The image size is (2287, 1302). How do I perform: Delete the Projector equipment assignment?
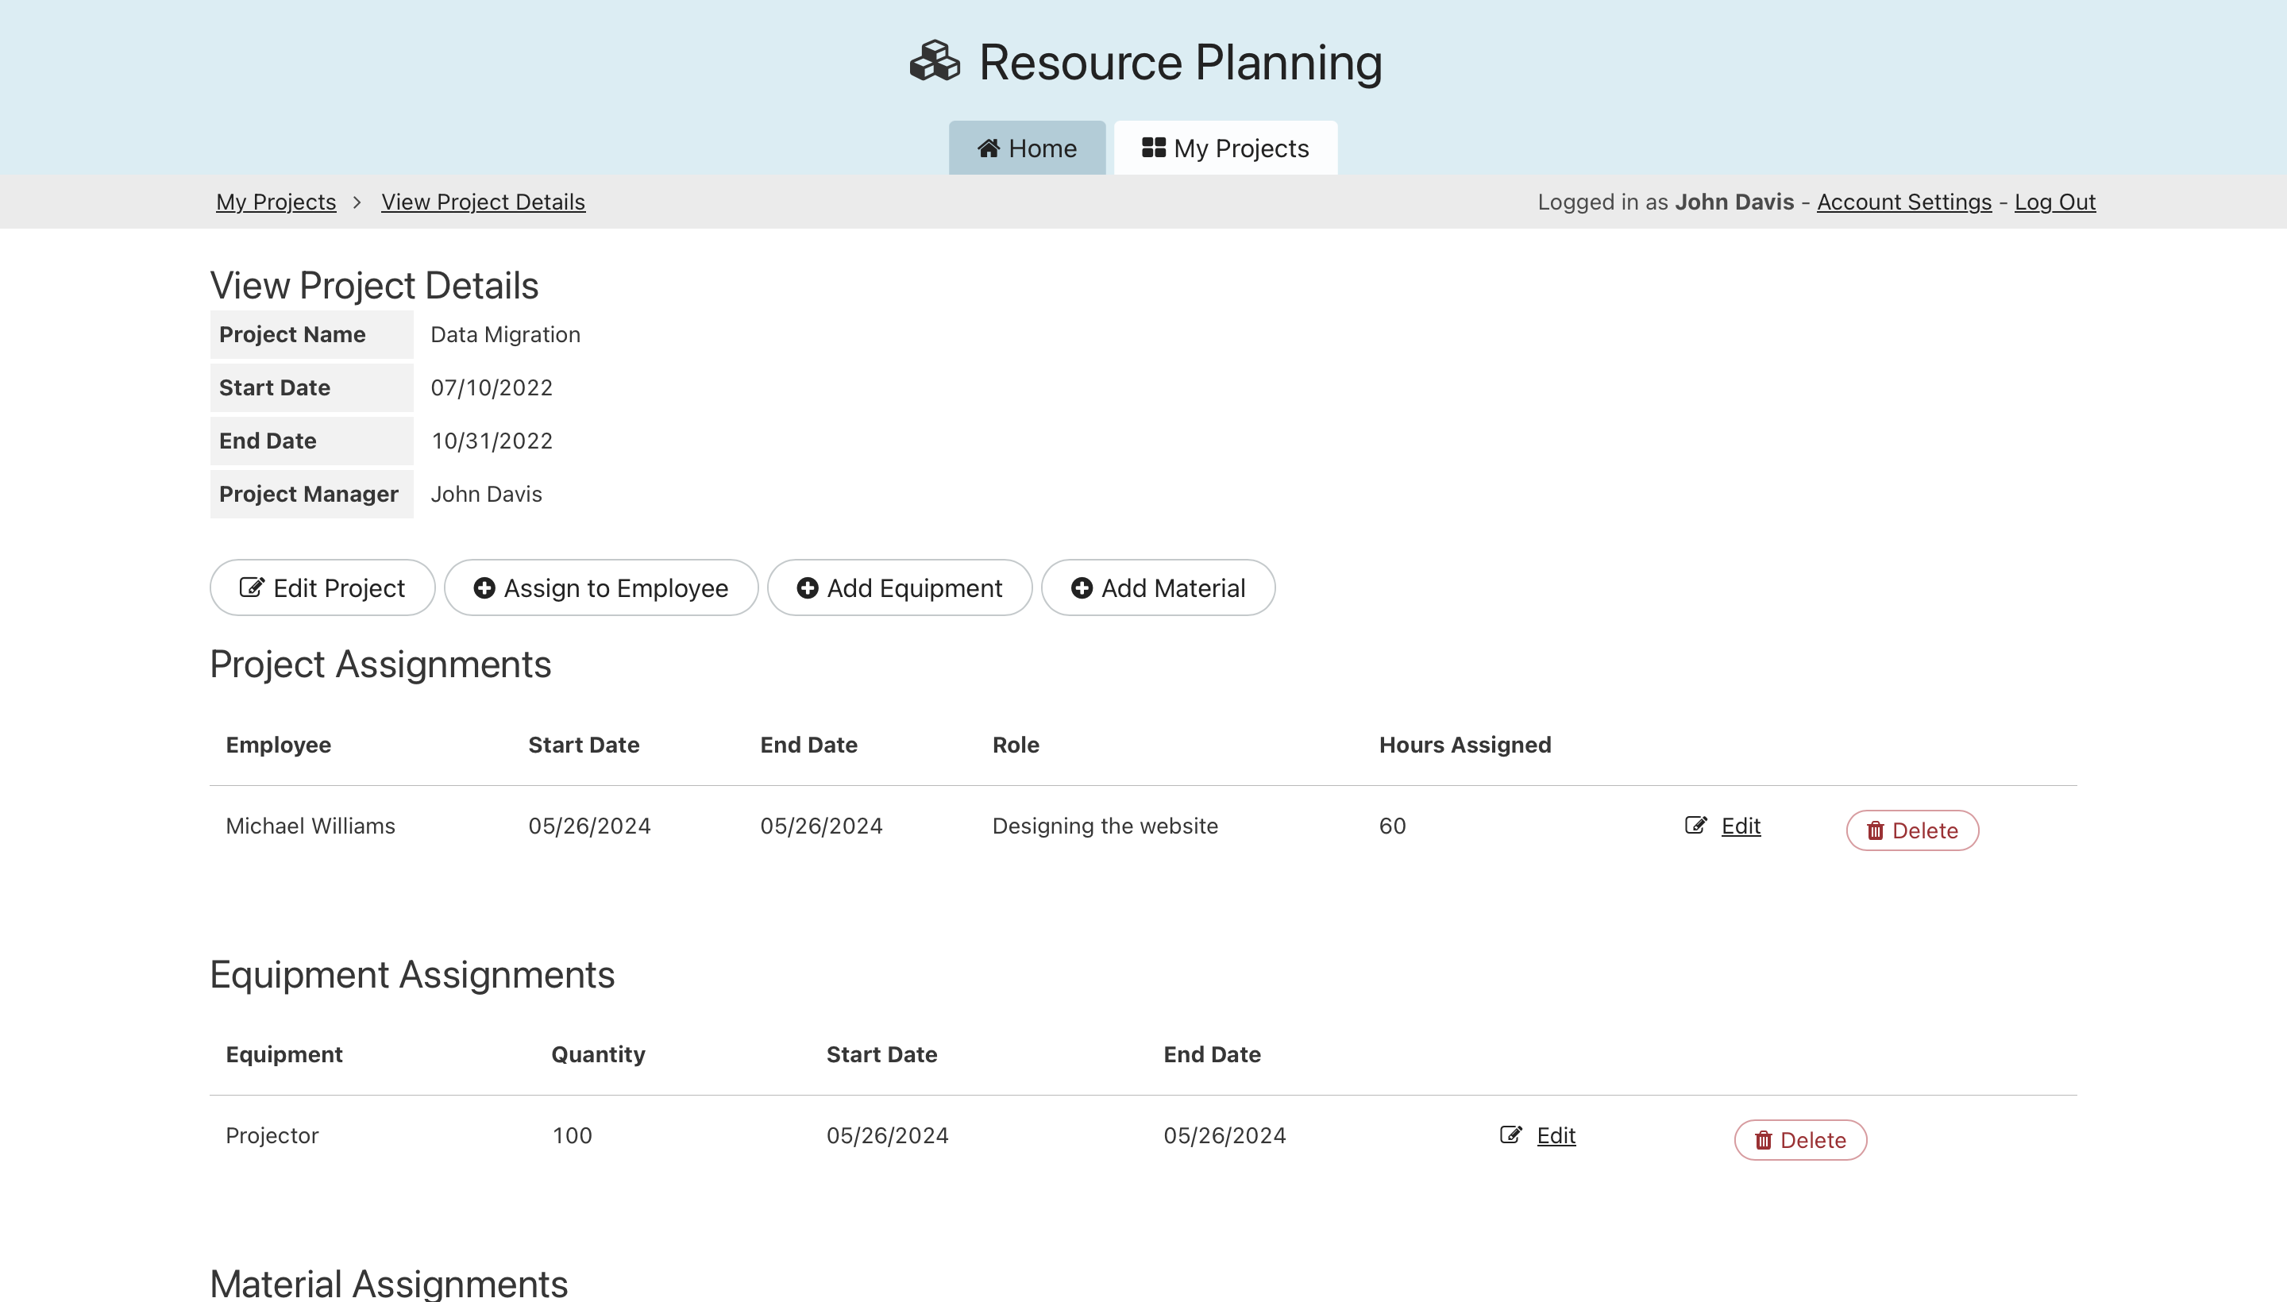(x=1799, y=1140)
